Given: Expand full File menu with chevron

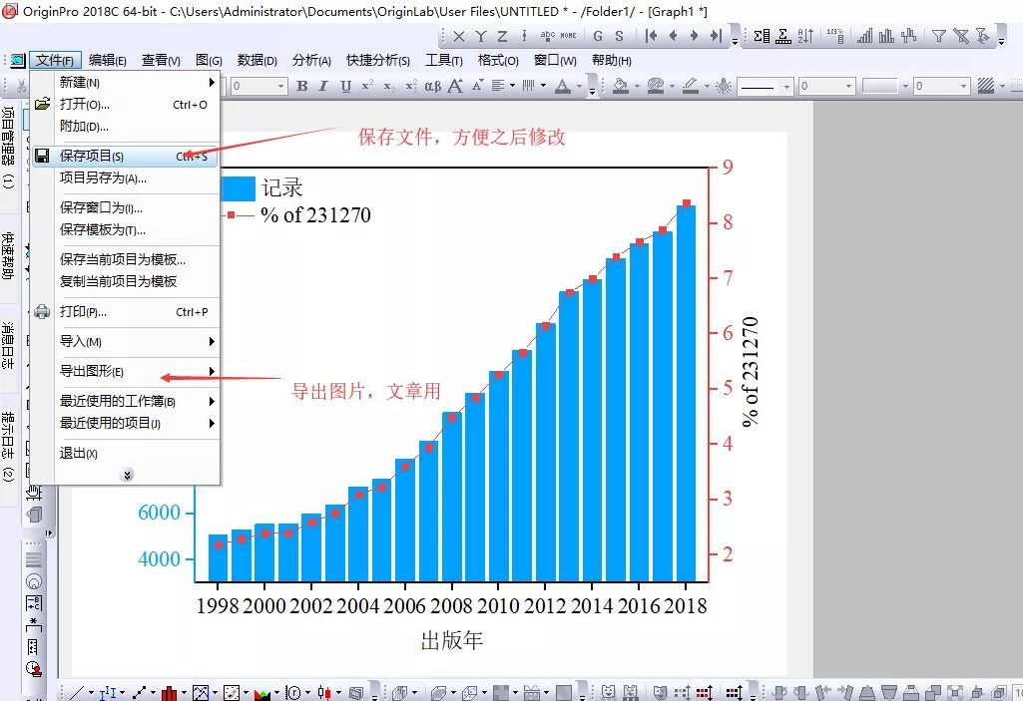Looking at the screenshot, I should pos(127,475).
